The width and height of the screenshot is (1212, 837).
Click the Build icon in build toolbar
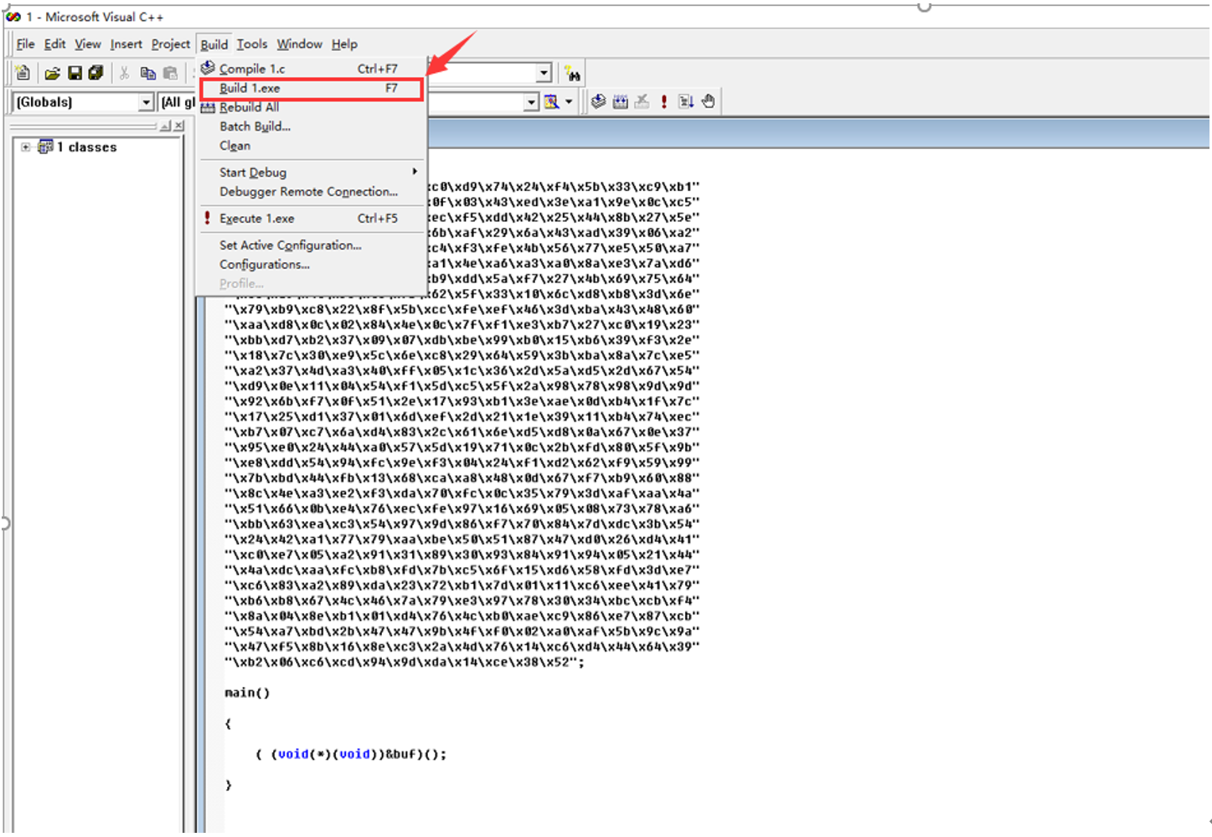point(620,101)
